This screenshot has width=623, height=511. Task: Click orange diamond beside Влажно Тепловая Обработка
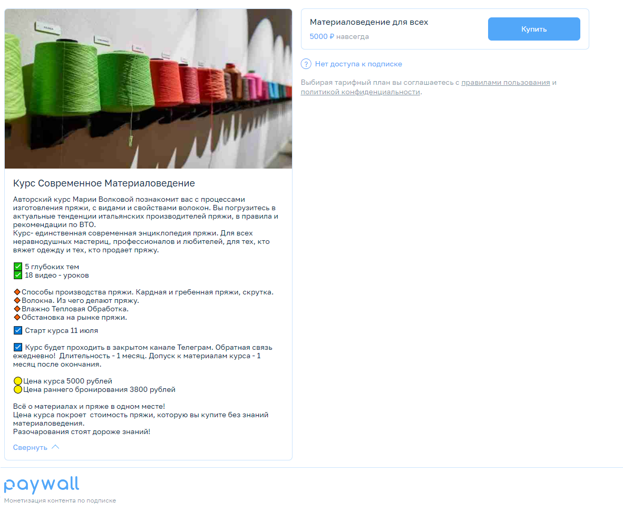click(17, 309)
